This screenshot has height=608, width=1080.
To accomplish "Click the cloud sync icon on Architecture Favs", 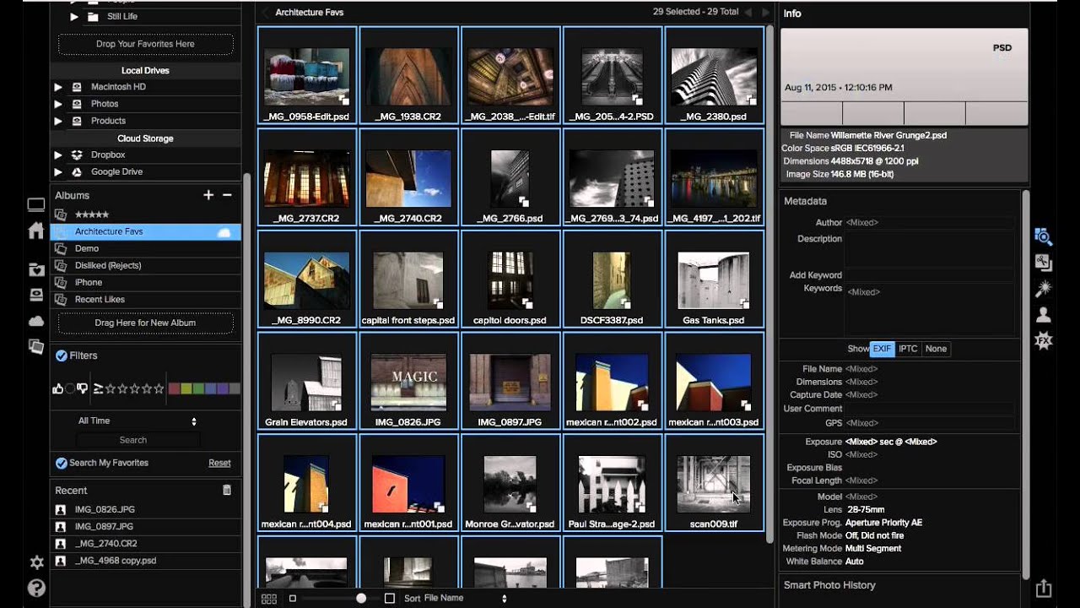I will [224, 232].
